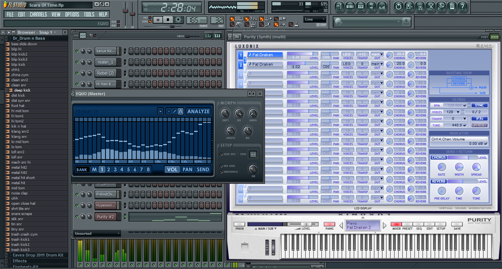
Task: Open the VIEW menu
Action: (x=56, y=14)
